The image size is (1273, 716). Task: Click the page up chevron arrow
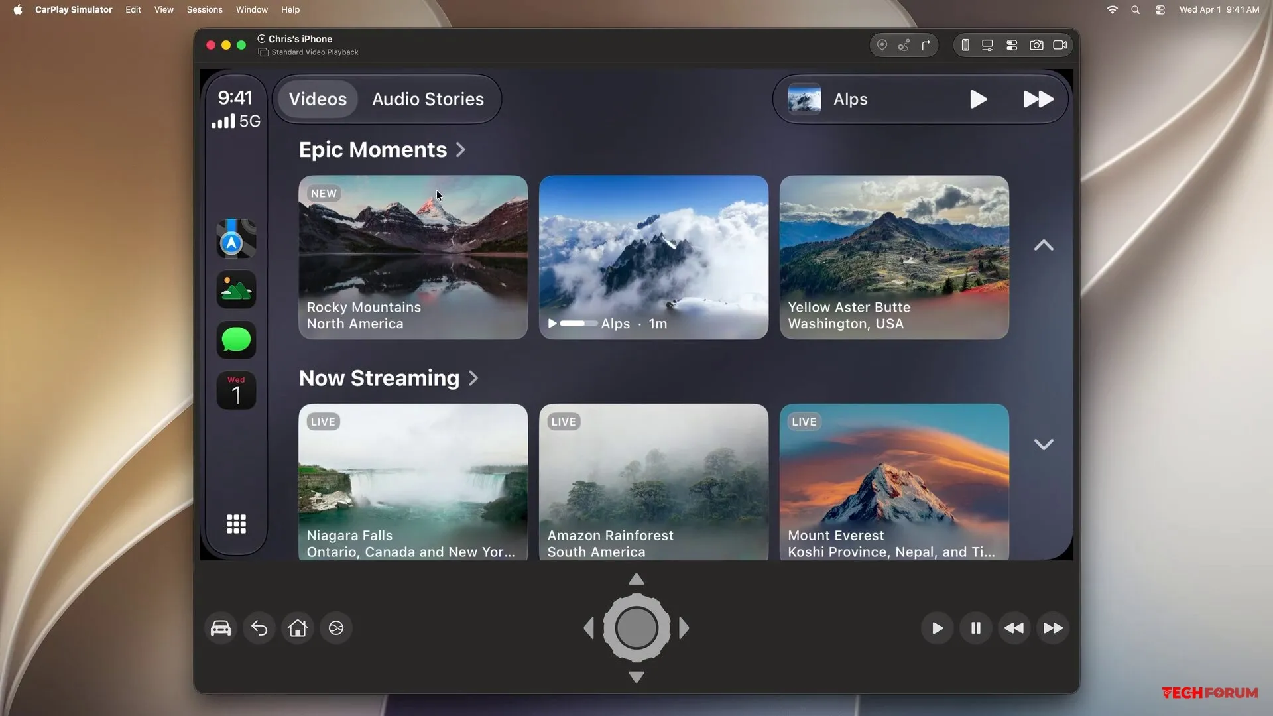[x=1044, y=245]
